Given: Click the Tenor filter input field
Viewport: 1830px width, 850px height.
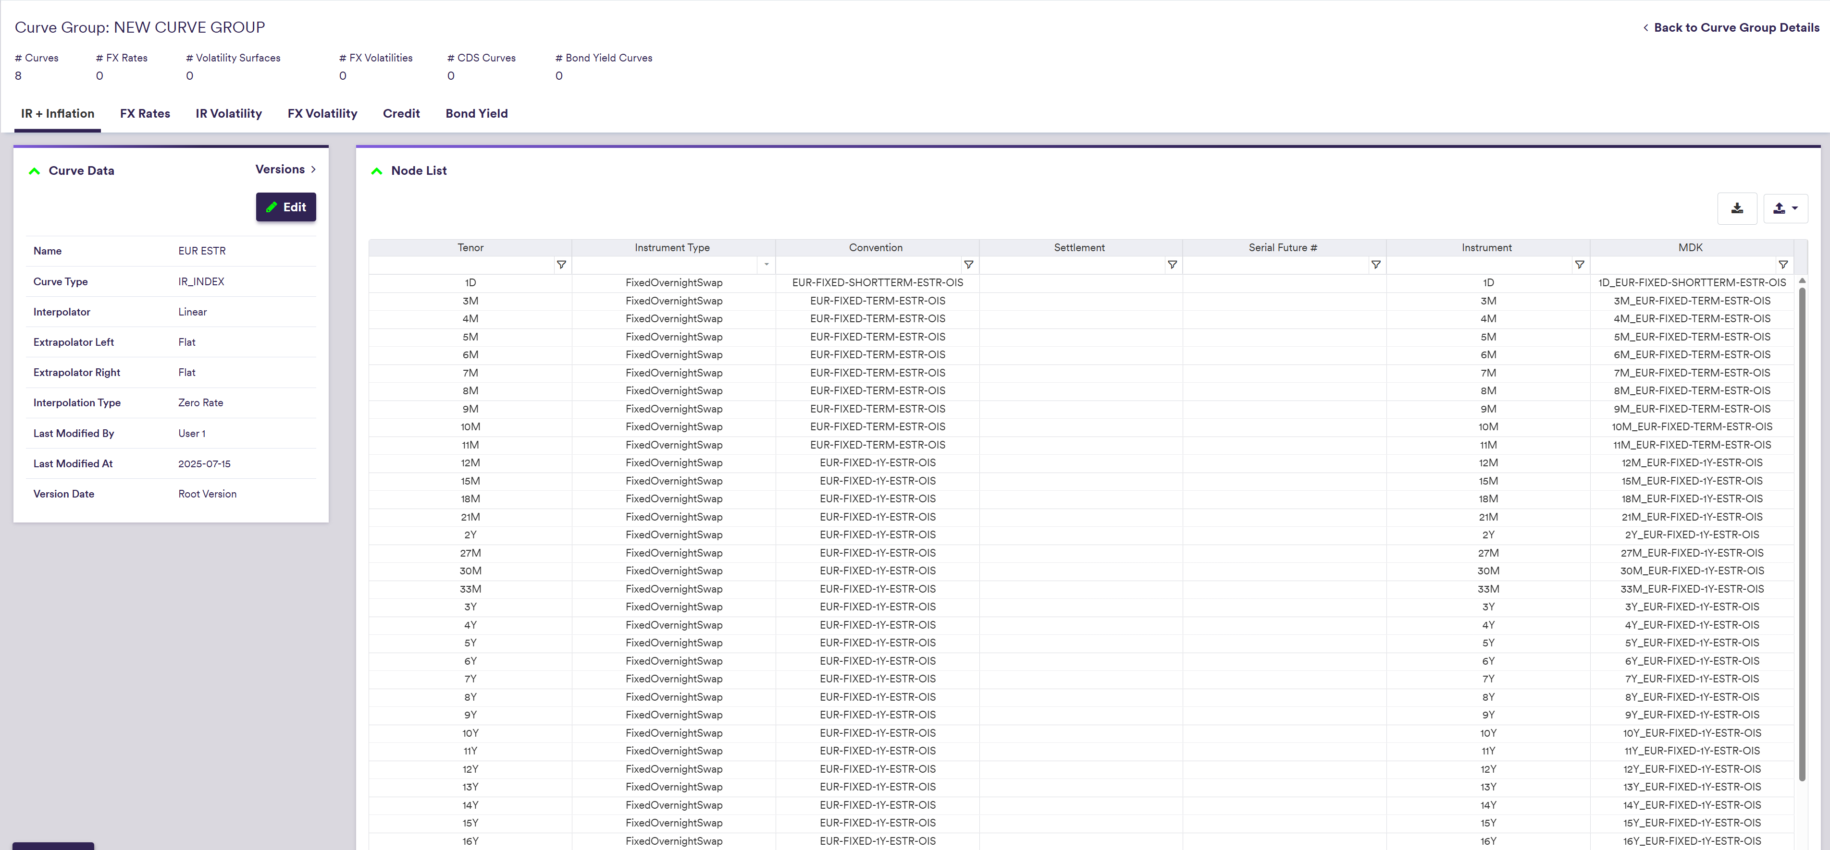Looking at the screenshot, I should click(462, 265).
